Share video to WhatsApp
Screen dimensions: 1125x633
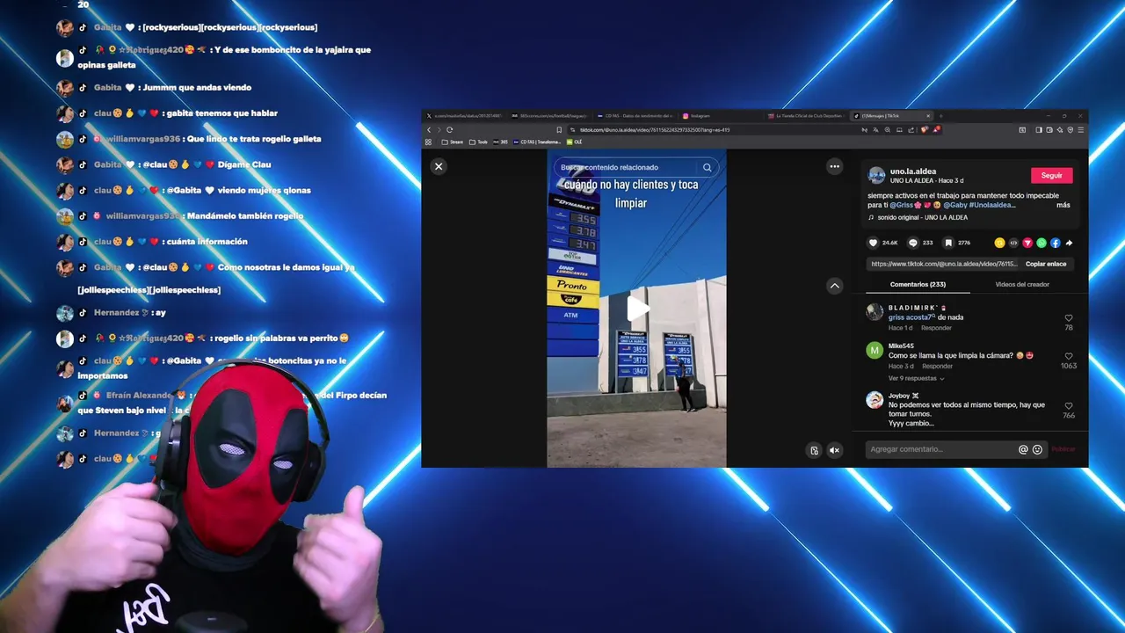tap(1042, 243)
